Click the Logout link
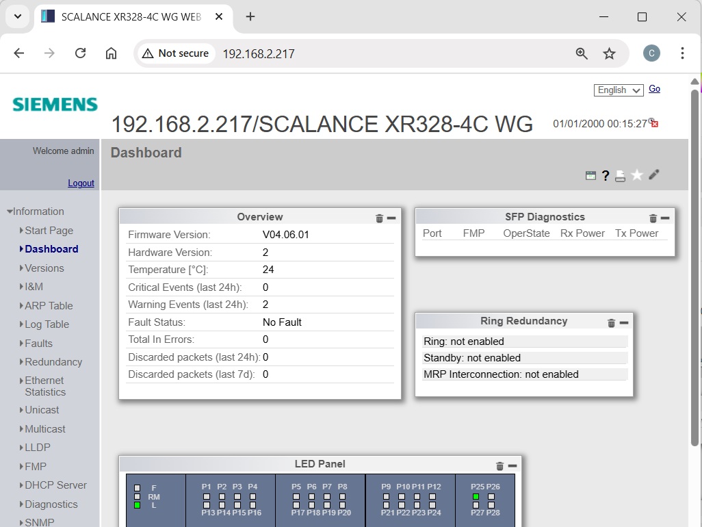The height and width of the screenshot is (527, 702). [x=81, y=183]
